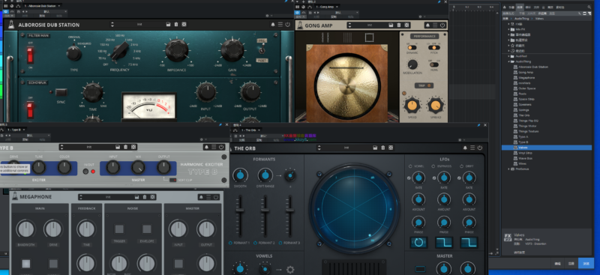
Task: Step presets in Gong Amp selector
Action: click(x=349, y=25)
